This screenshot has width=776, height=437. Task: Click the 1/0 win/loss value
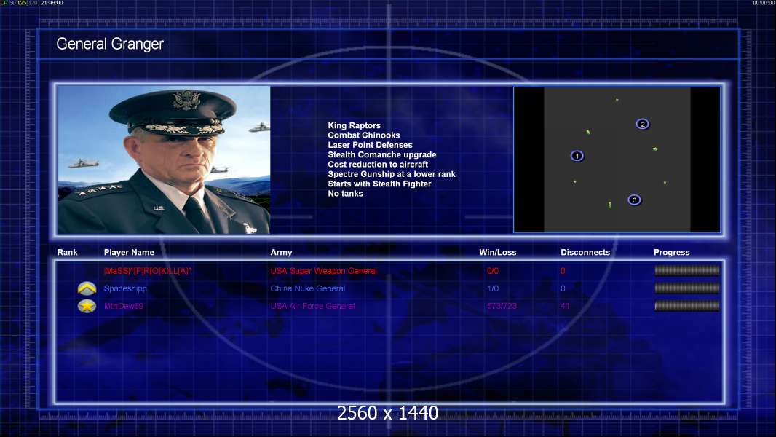pos(493,288)
